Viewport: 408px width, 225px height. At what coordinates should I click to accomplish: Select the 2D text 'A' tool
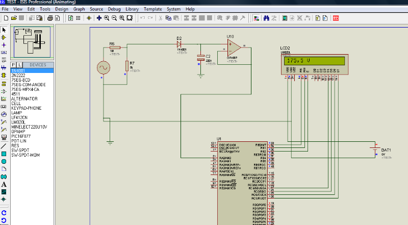pos(4,184)
